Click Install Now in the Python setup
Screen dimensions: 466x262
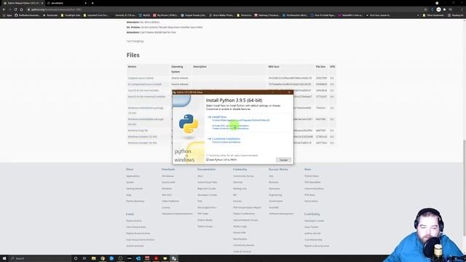click(x=219, y=117)
